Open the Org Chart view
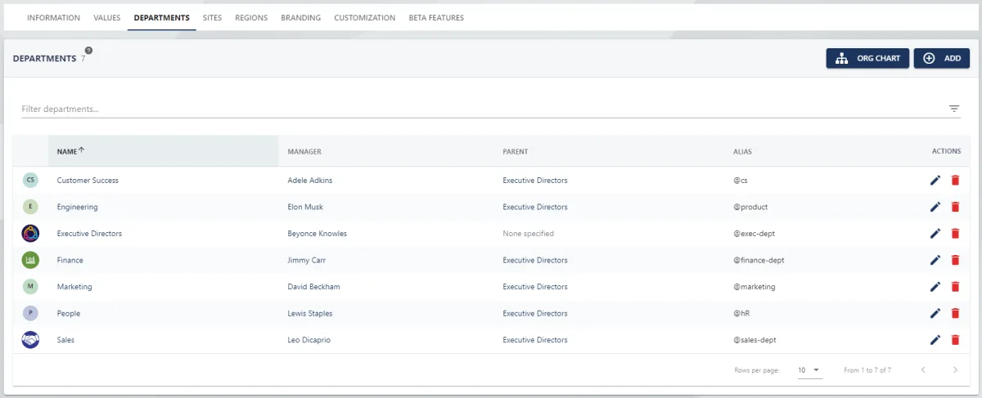Viewport: 982px width, 398px height. tap(867, 58)
